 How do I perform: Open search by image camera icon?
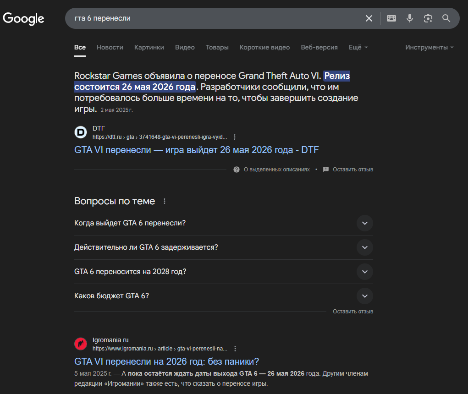click(428, 18)
